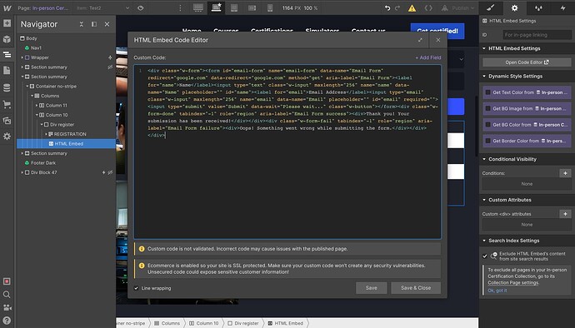Image resolution: width=575 pixels, height=328 pixels.
Task: Enable Get Border Color from checkbox
Action: 487,141
